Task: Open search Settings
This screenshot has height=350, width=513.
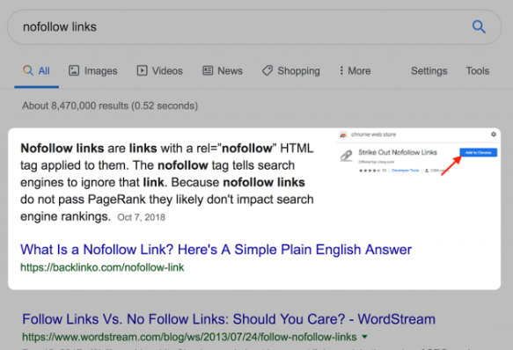Action: pos(429,70)
